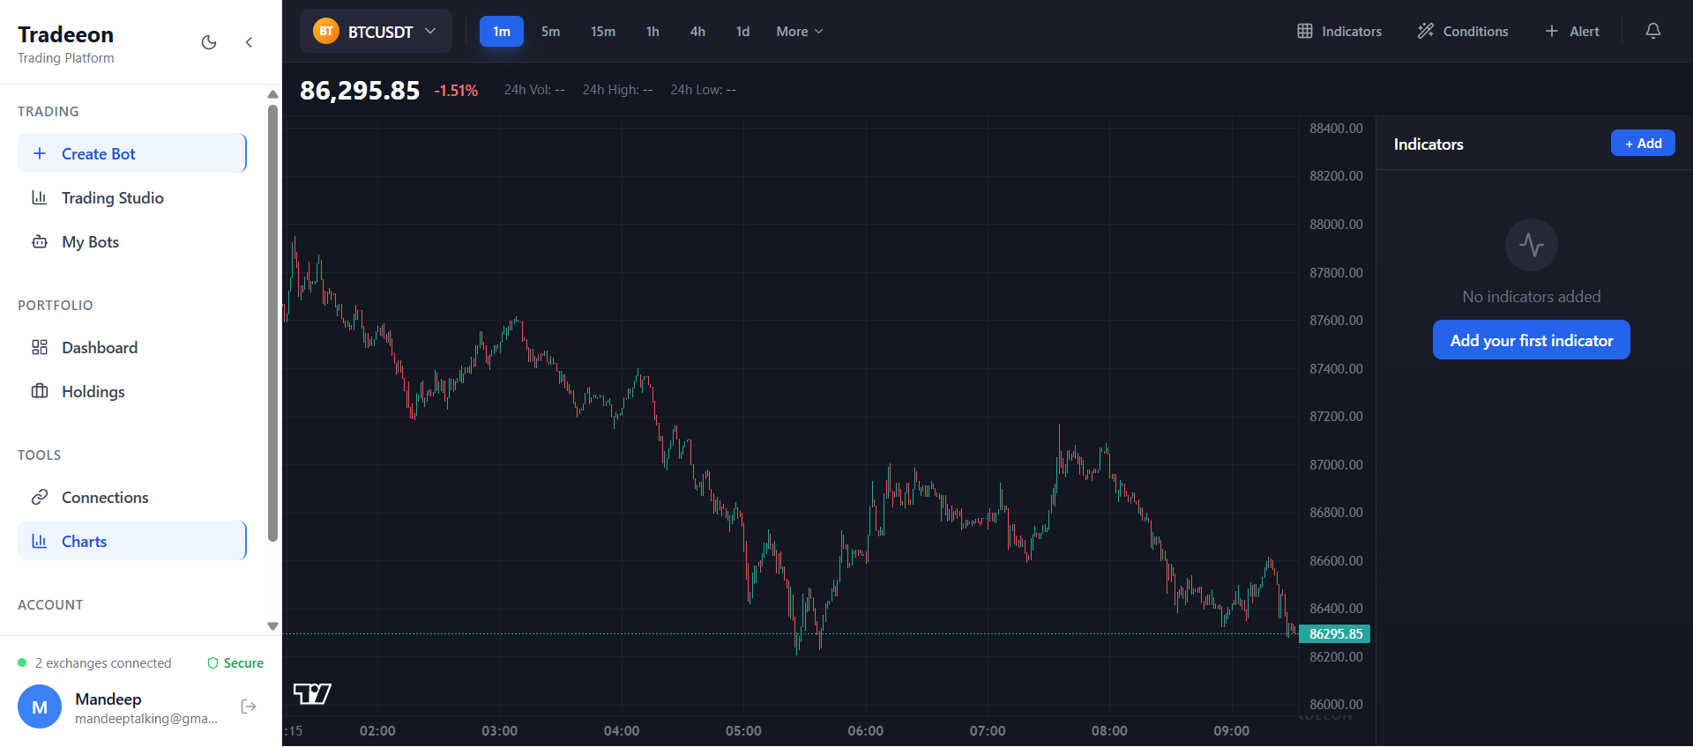Viewport: 1693px width, 747px height.
Task: Click the 86,295.85 price header
Action: coord(360,90)
